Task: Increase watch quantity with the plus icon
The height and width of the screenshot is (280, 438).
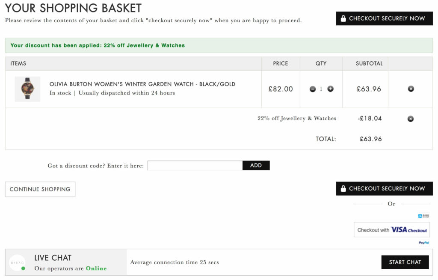Action: coord(331,89)
